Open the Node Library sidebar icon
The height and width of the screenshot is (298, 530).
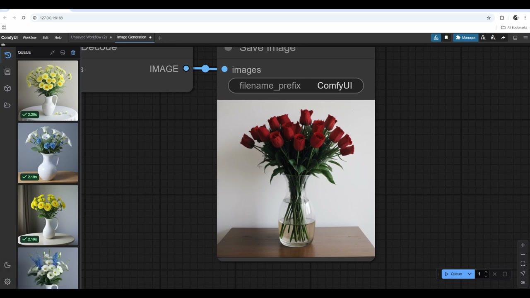[7, 72]
